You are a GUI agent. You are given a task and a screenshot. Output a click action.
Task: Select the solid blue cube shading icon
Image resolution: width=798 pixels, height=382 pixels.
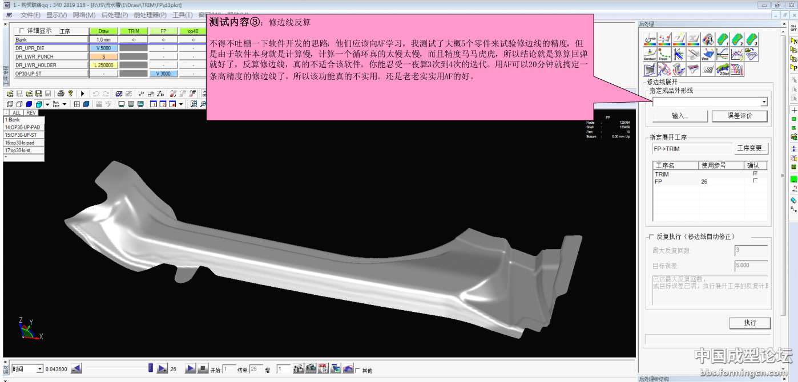[29, 104]
